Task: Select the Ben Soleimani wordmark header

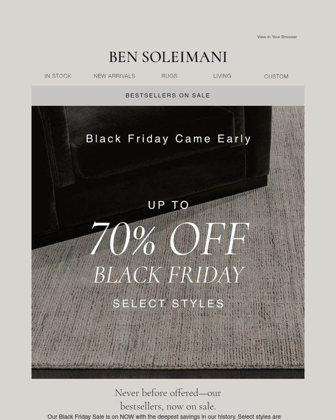Action: [168, 56]
